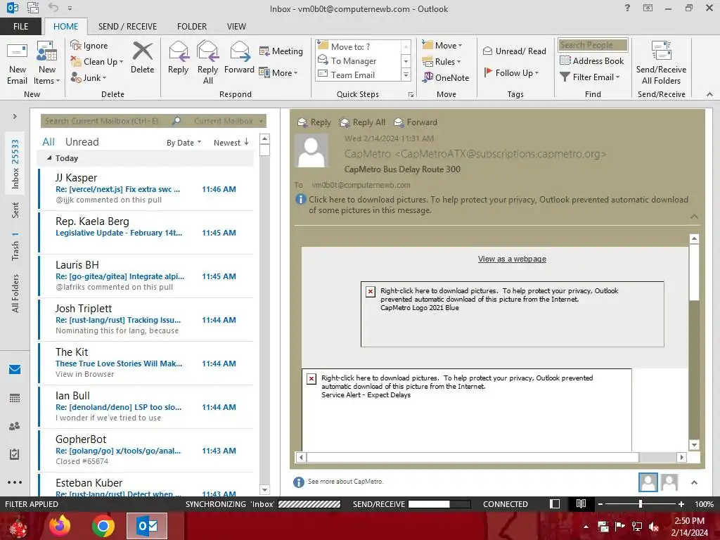Select the Trash folder
720x540 pixels.
(15, 247)
